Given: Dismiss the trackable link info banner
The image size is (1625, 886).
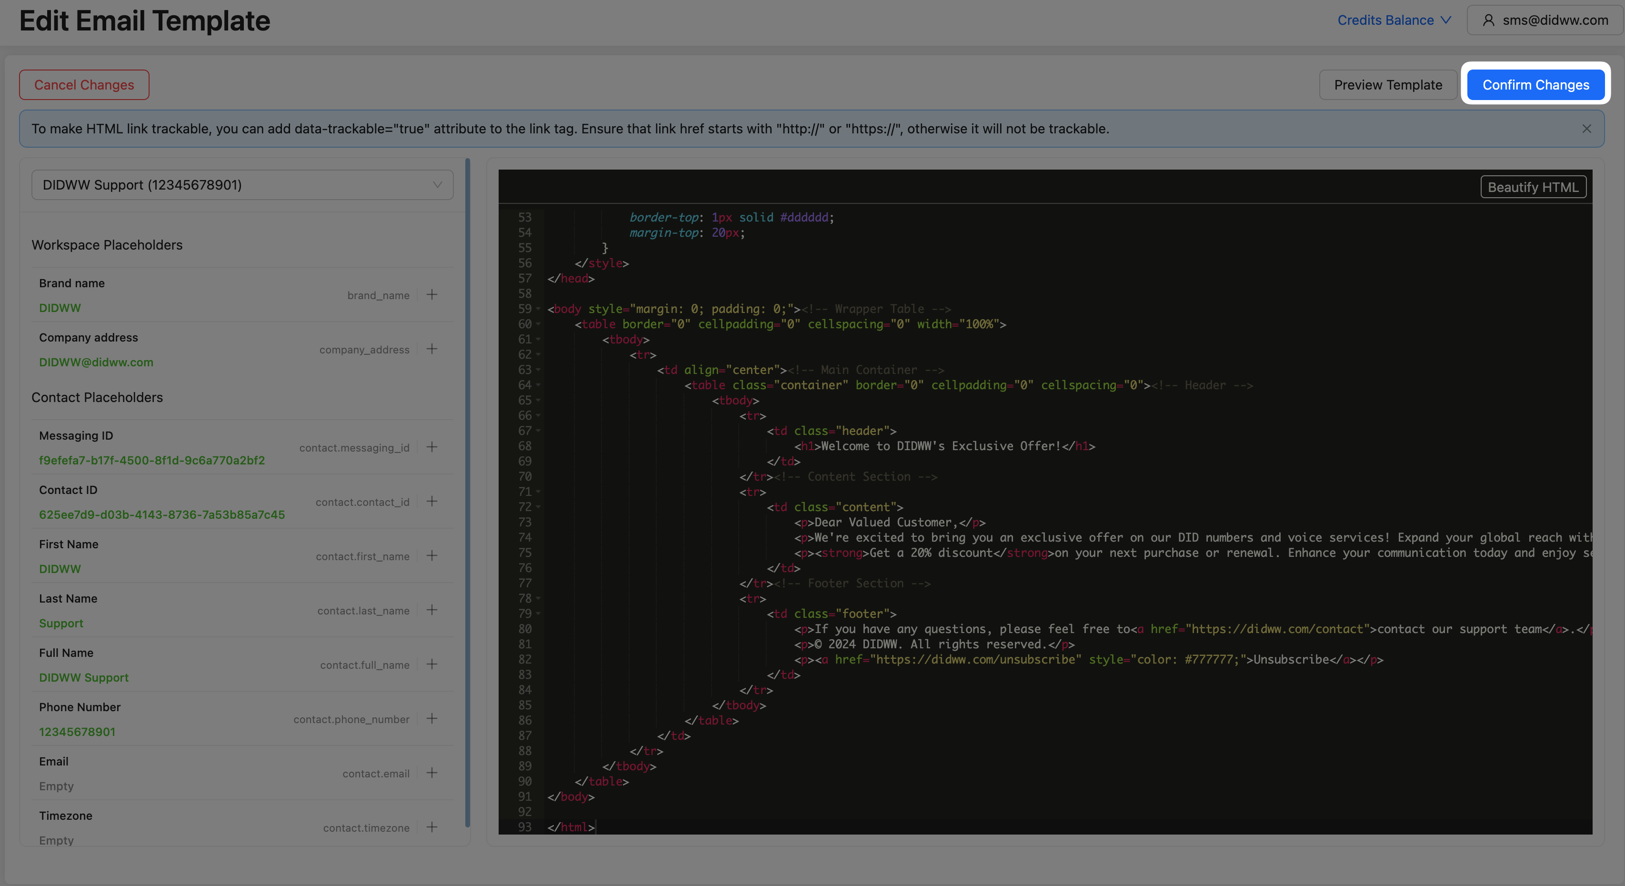Looking at the screenshot, I should click(1586, 129).
